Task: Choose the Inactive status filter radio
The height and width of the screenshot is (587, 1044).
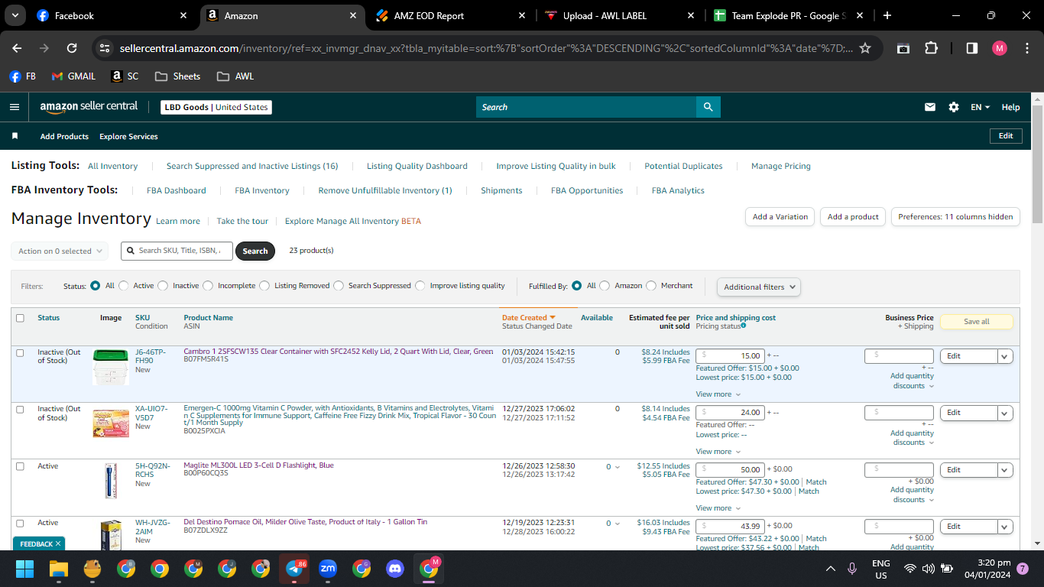Action: [163, 286]
